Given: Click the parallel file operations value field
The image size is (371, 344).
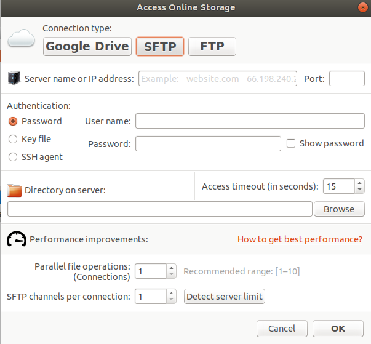Looking at the screenshot, I should pos(151,271).
